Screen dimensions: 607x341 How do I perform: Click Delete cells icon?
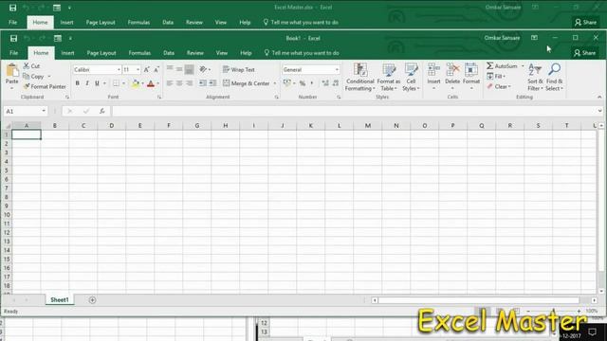452,70
